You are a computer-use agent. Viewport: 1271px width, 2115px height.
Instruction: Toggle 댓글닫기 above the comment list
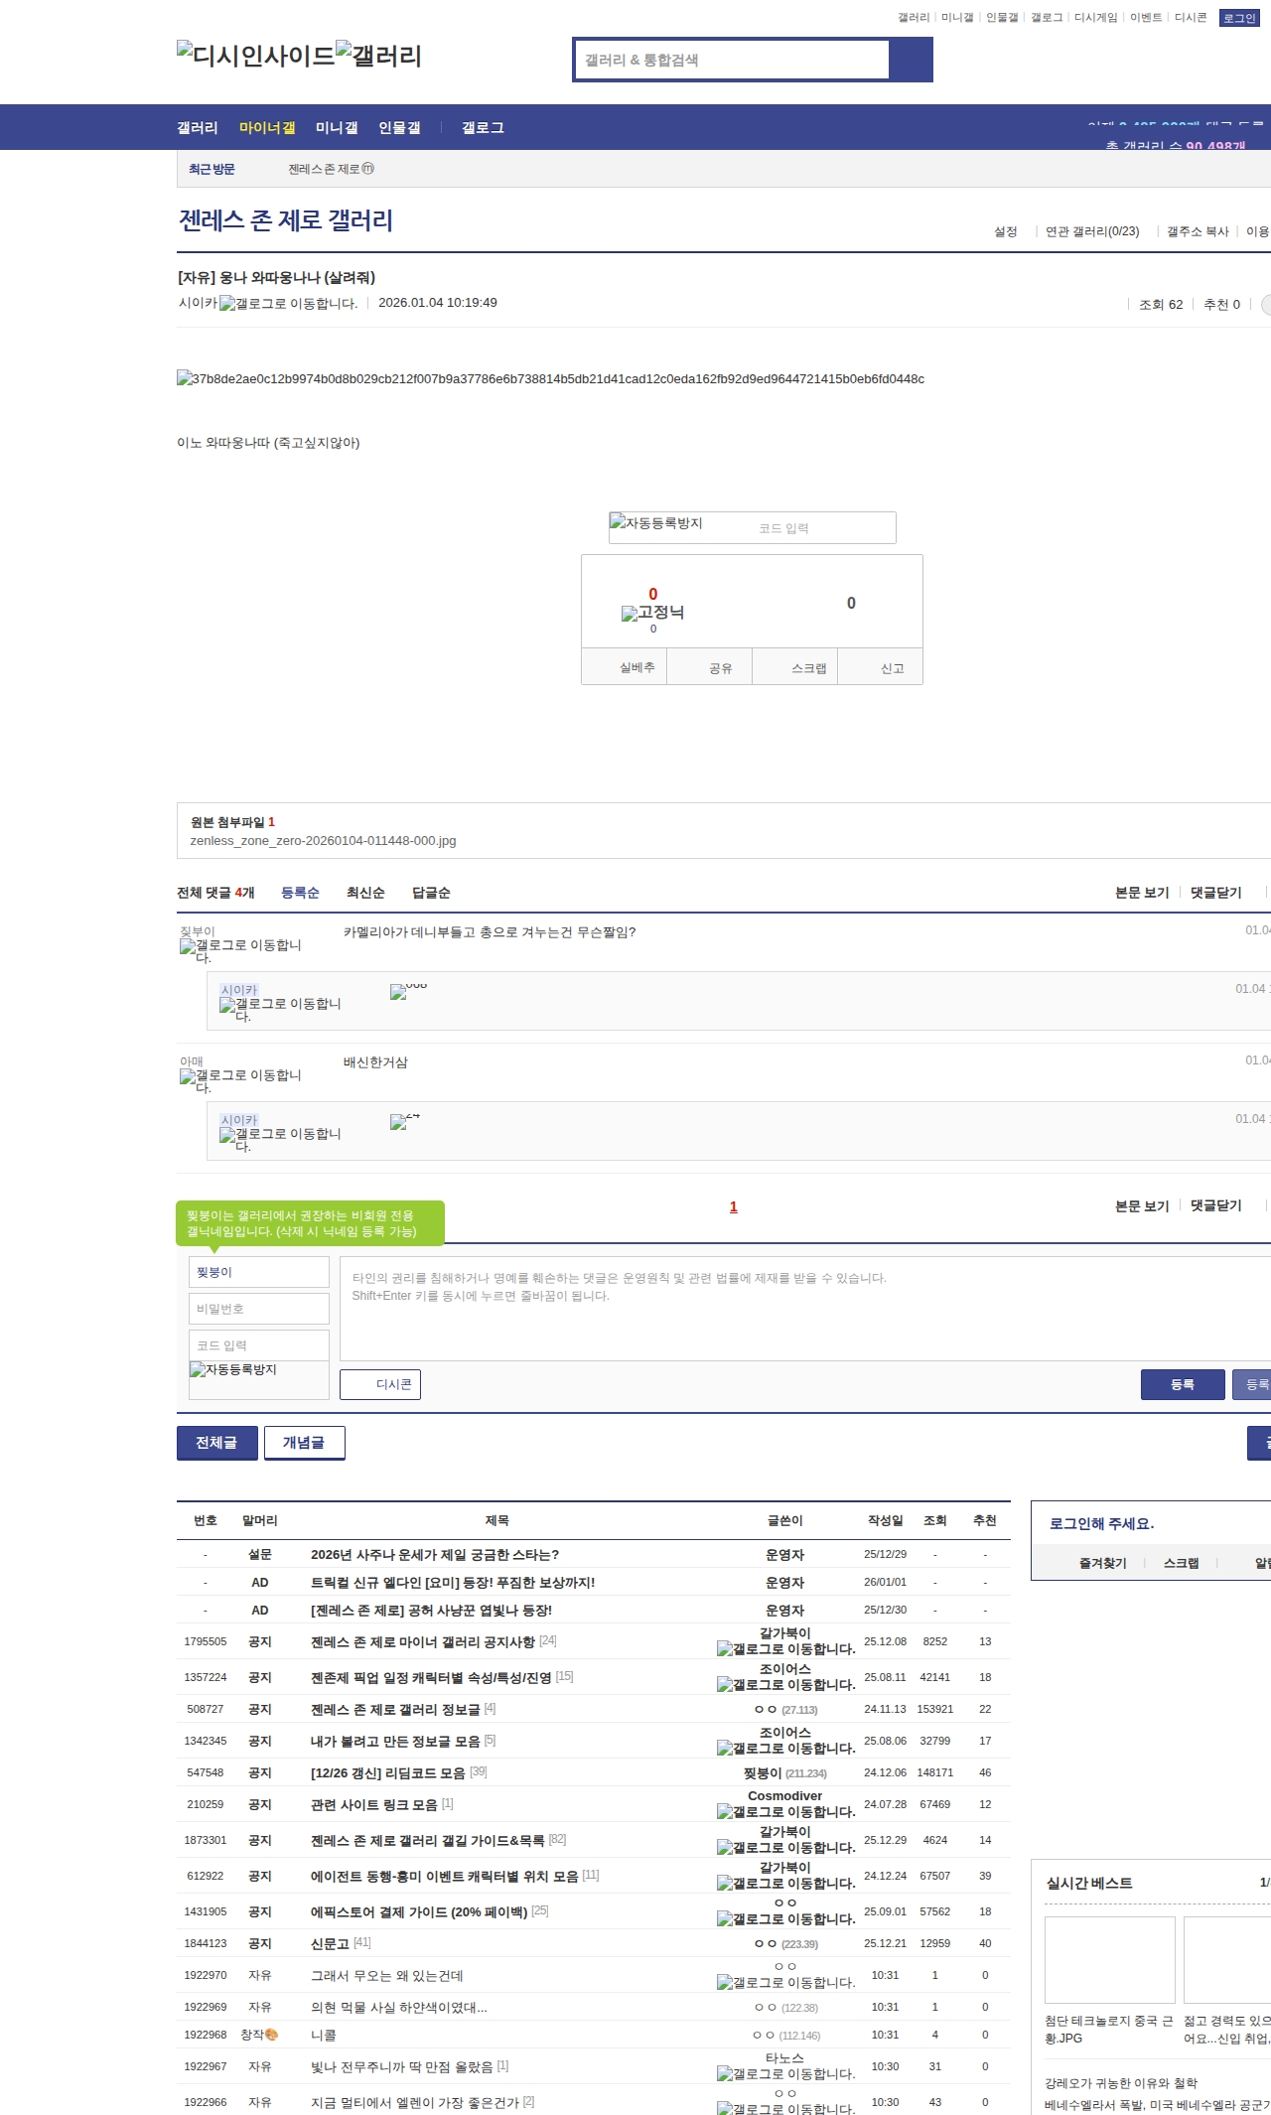[1215, 893]
